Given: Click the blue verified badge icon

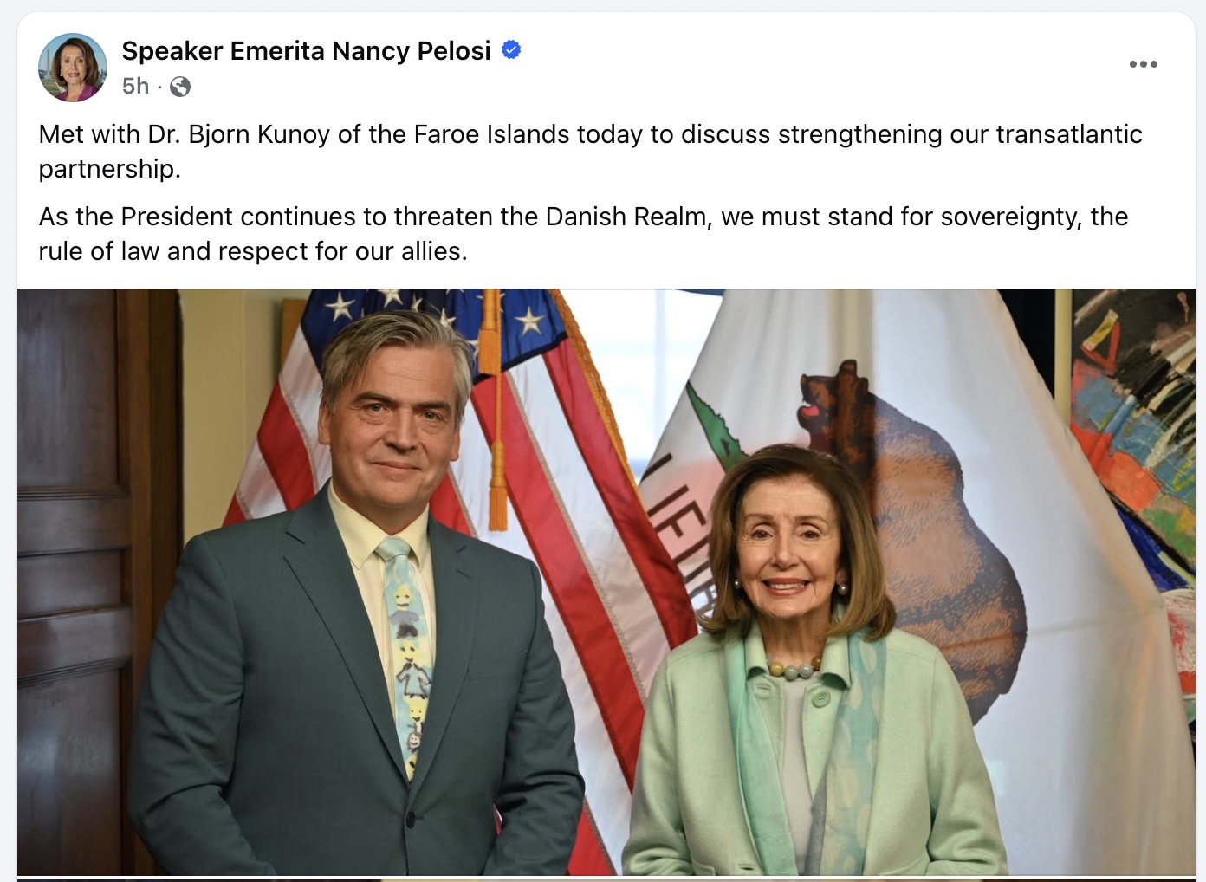Looking at the screenshot, I should tap(511, 50).
